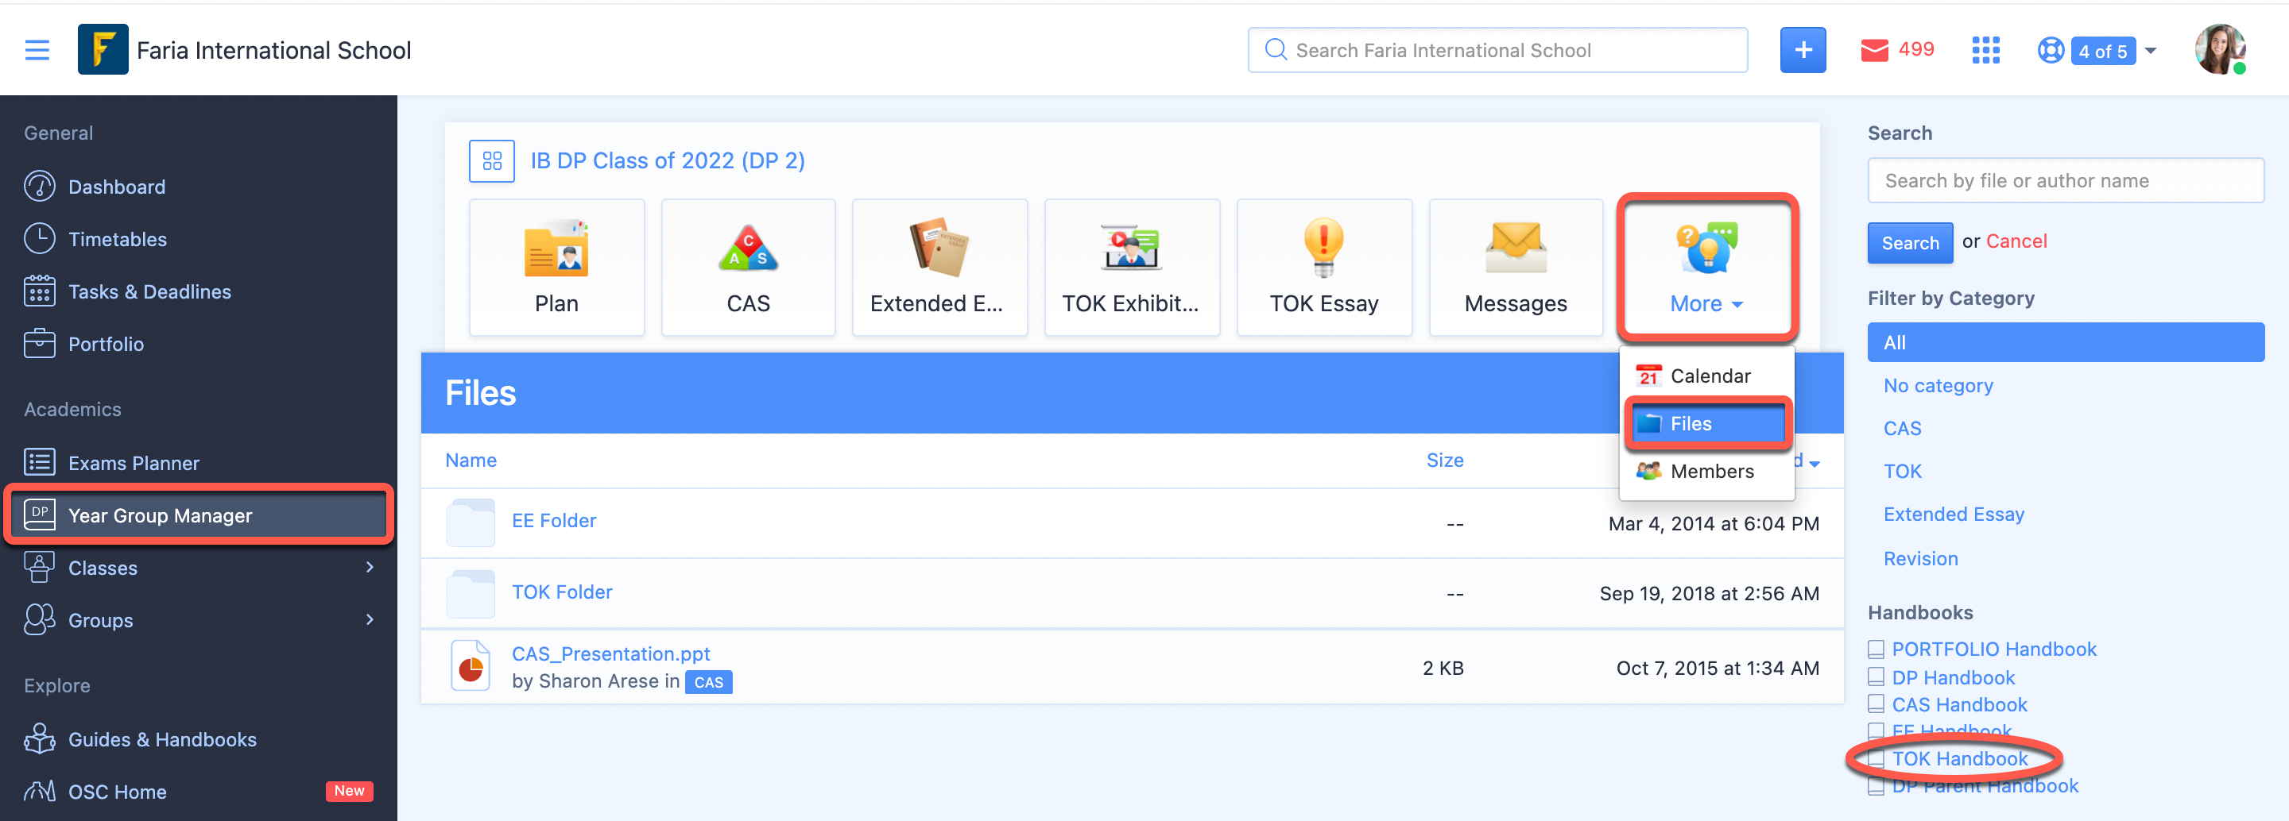This screenshot has width=2289, height=821.
Task: Open the user profile avatar
Action: (2220, 50)
